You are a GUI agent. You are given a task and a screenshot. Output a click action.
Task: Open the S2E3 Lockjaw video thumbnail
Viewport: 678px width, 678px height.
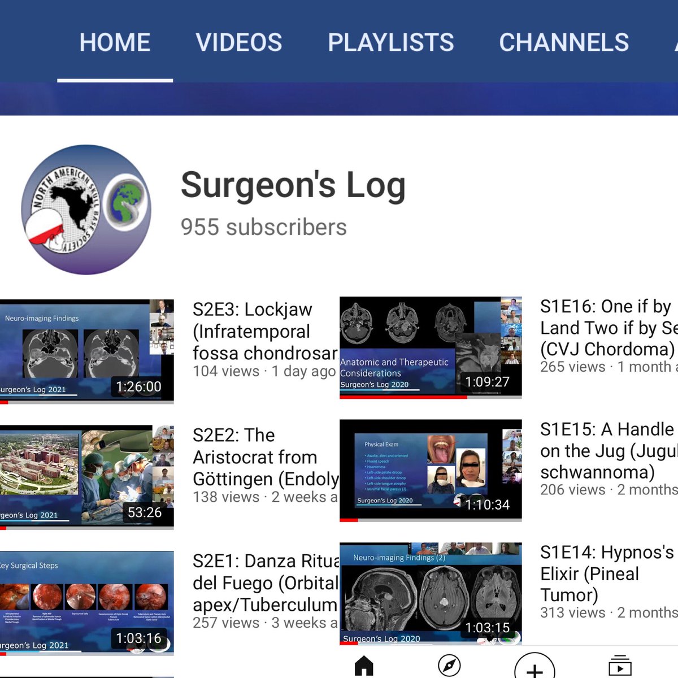pos(87,351)
